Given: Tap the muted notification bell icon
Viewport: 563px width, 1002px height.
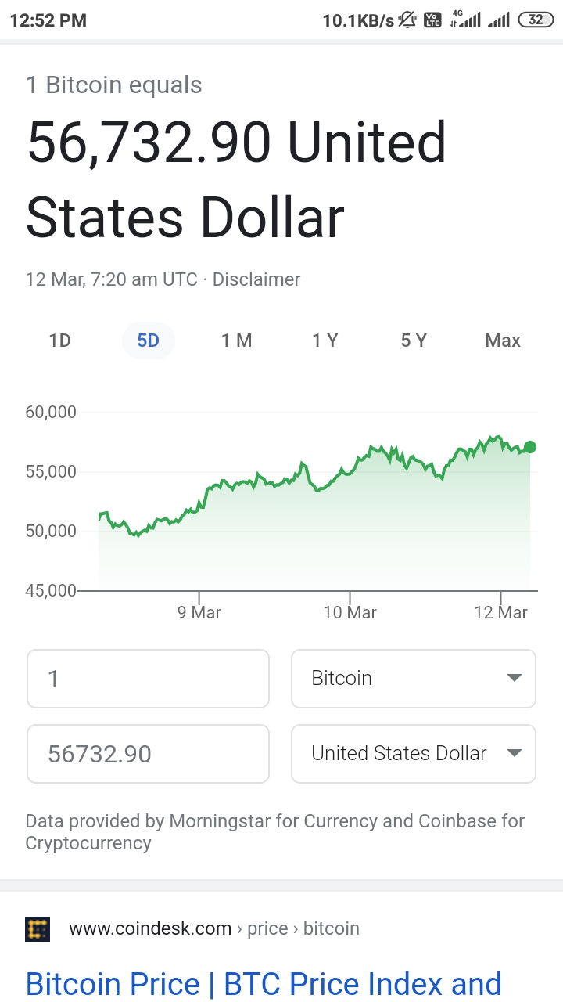Looking at the screenshot, I should (407, 20).
